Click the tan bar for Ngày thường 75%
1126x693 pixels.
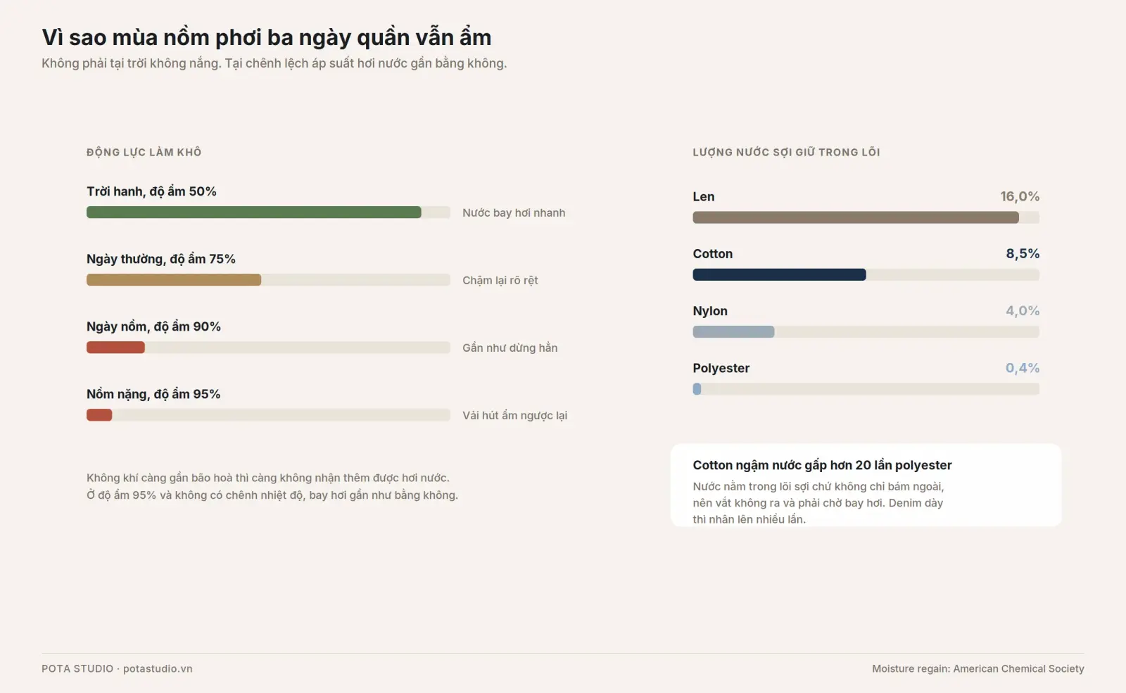click(x=174, y=280)
